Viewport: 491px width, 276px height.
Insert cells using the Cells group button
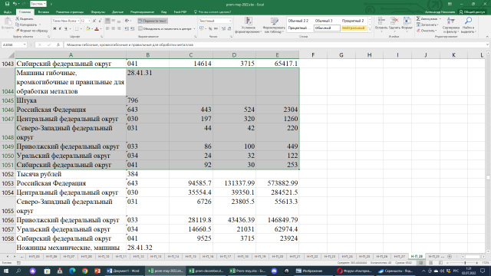[381, 25]
